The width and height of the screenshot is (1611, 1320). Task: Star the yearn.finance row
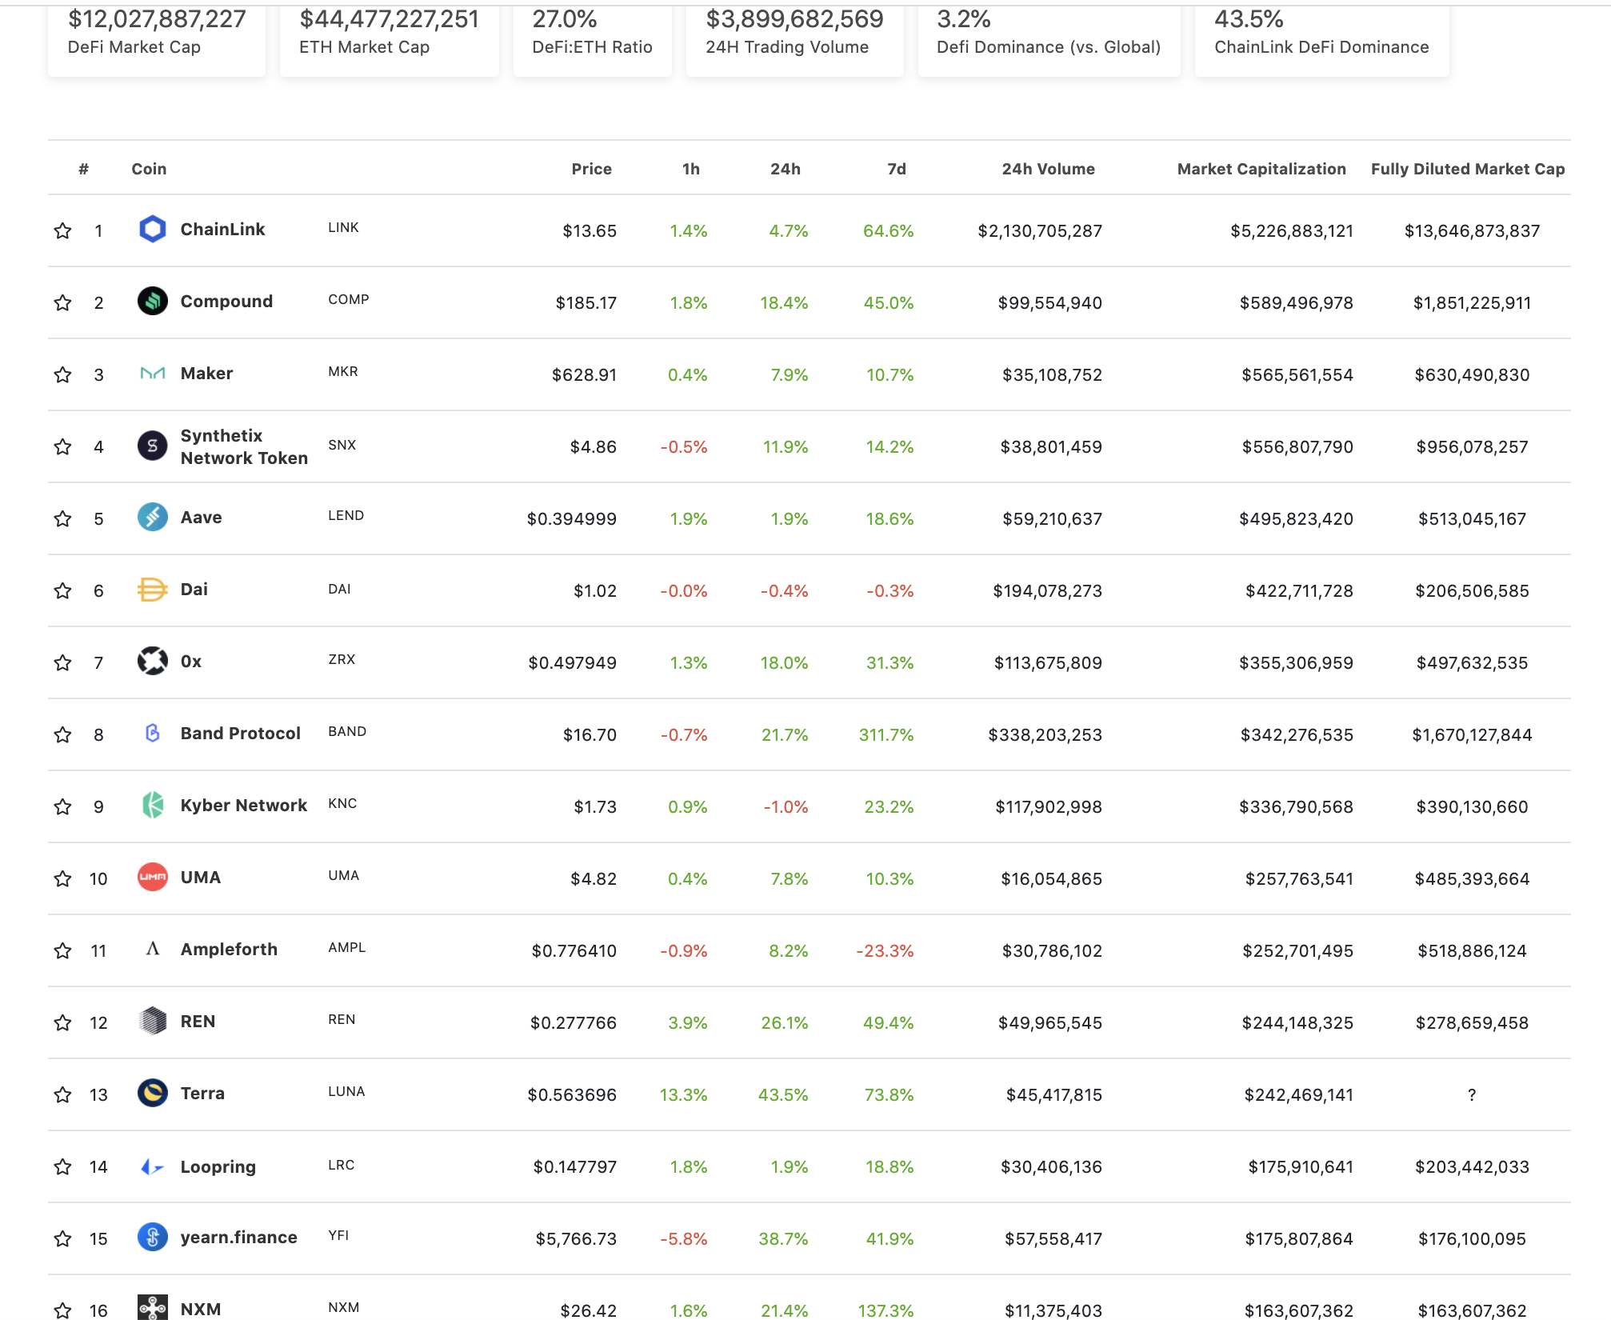point(62,1239)
